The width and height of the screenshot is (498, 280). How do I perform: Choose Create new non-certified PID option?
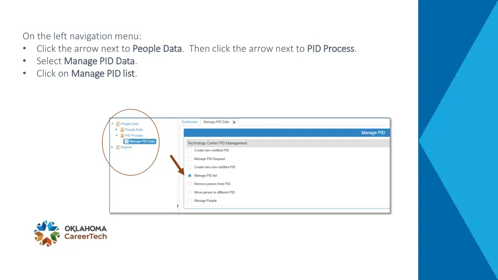pos(190,167)
